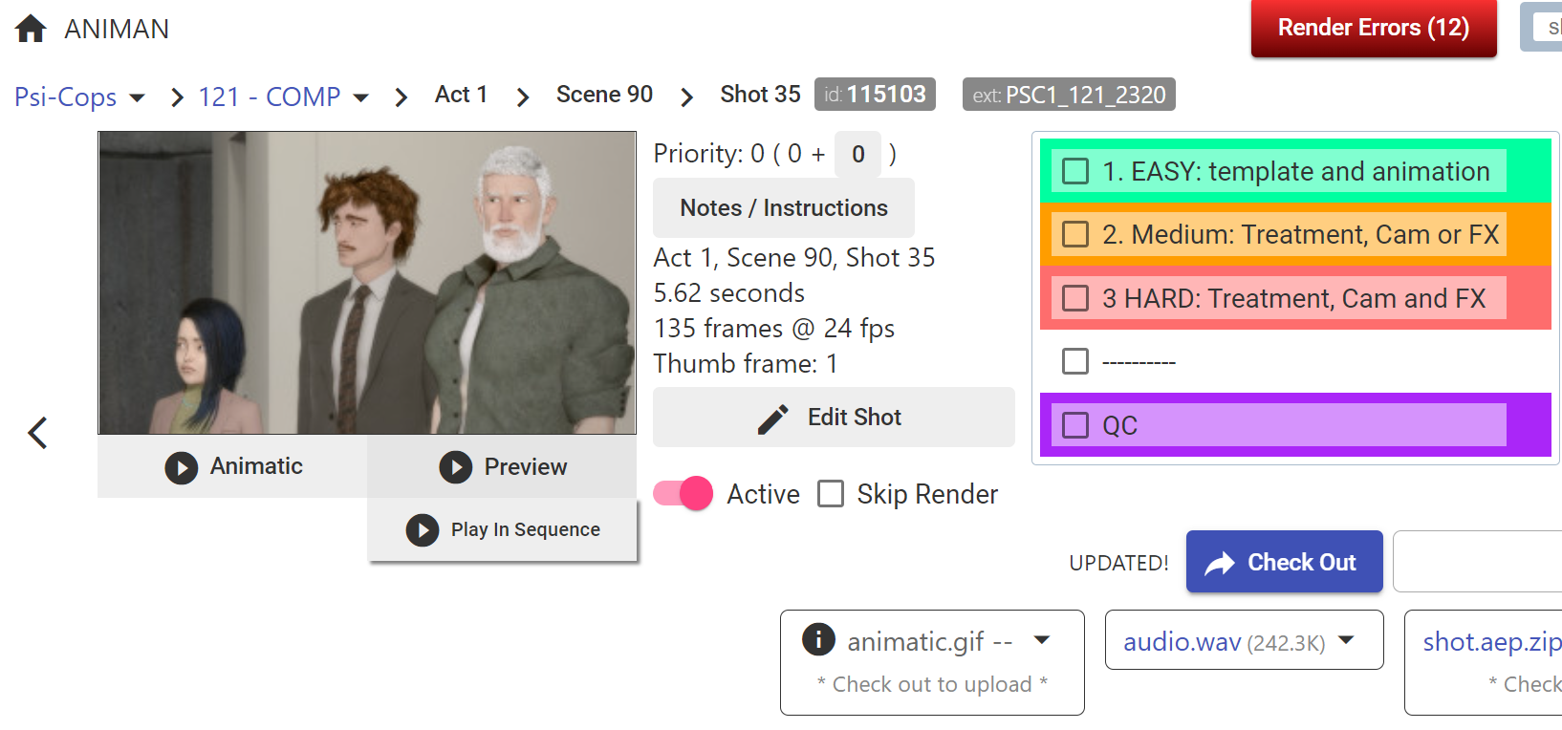This screenshot has width=1562, height=730.
Task: Click the pencil icon on Edit Shot
Action: click(x=772, y=419)
